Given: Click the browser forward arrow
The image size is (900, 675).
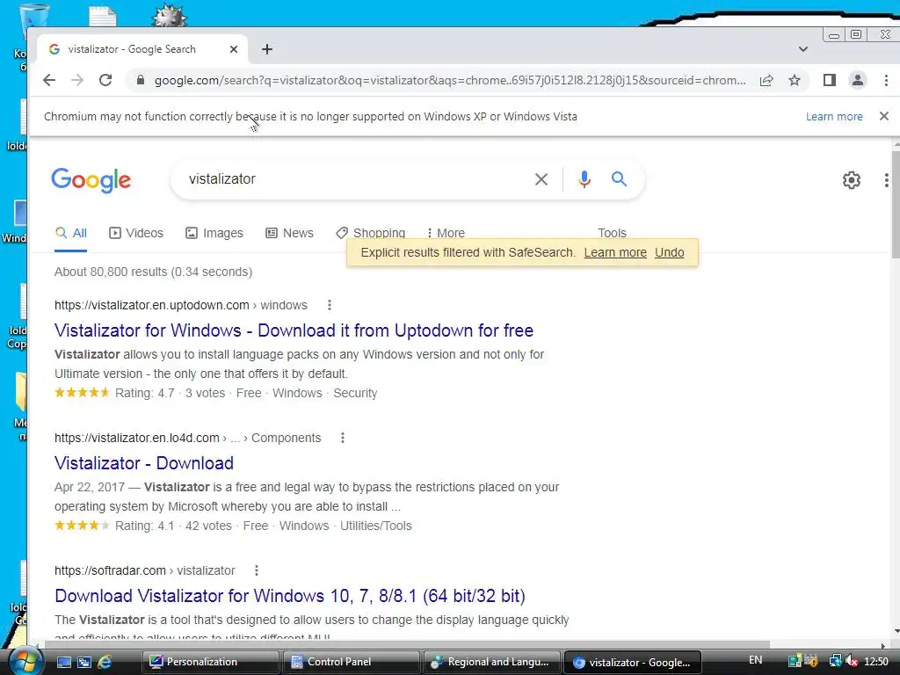Looking at the screenshot, I should point(77,80).
